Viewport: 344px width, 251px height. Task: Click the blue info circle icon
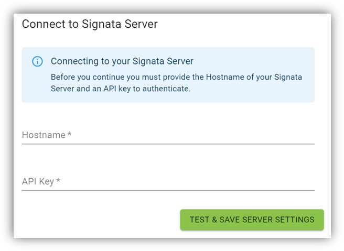click(37, 61)
